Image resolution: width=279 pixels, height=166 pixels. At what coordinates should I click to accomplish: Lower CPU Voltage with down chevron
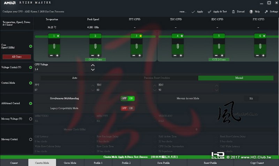pos(93,70)
